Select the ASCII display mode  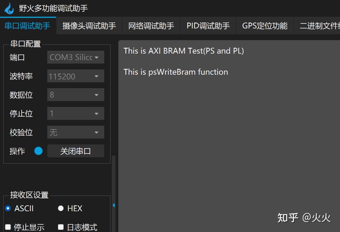[8, 208]
